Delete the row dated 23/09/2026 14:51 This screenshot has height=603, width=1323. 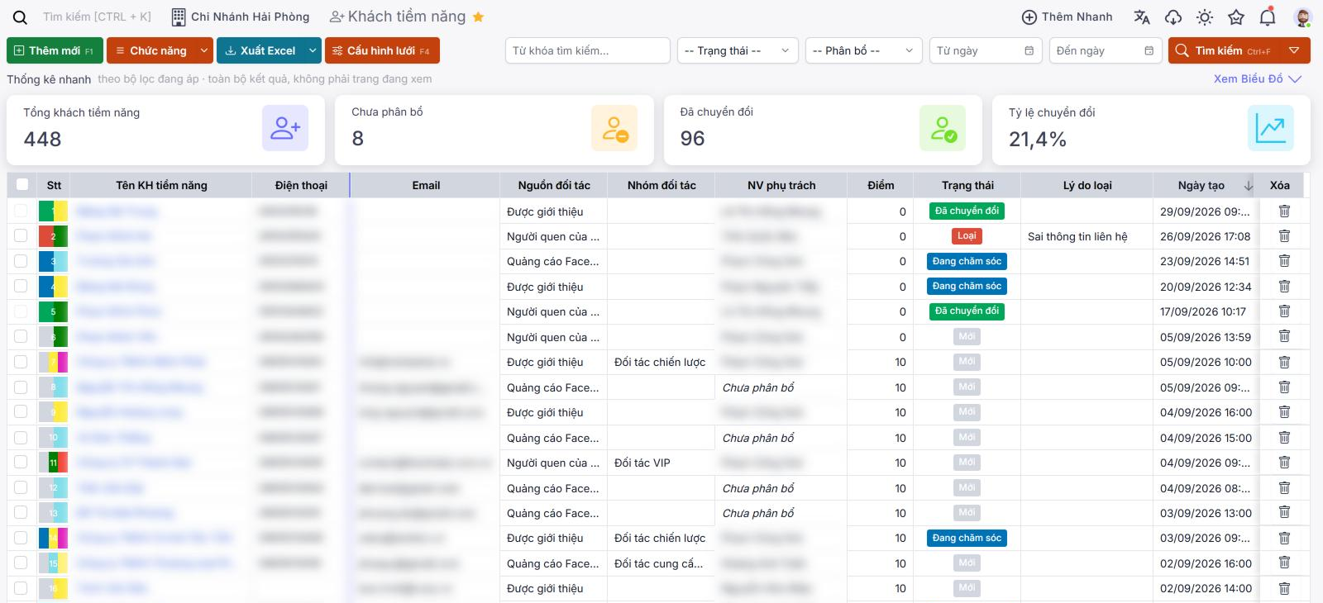1284,261
